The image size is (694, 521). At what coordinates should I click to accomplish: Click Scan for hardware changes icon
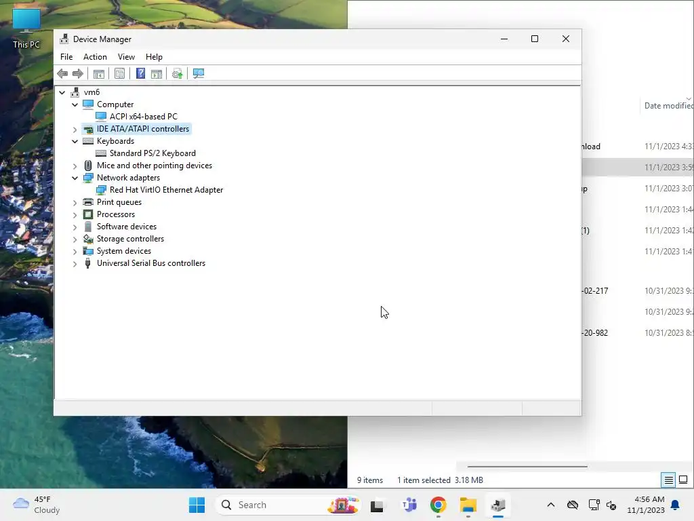click(199, 73)
